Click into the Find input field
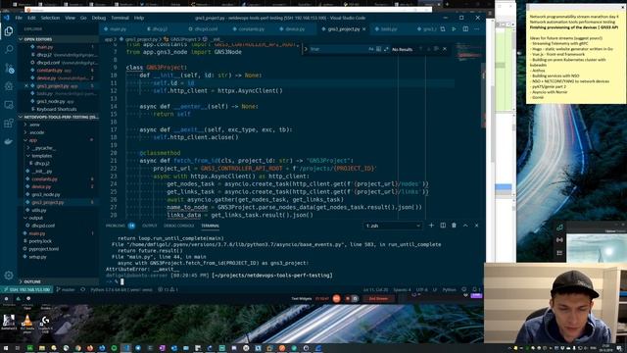 click(x=338, y=49)
